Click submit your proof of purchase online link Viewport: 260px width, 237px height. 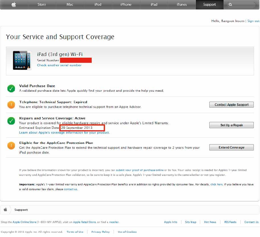(140, 170)
